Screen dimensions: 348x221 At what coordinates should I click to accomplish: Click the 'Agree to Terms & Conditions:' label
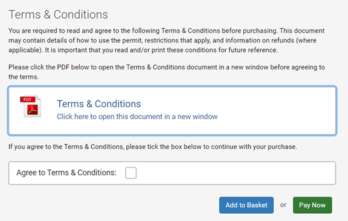66,172
